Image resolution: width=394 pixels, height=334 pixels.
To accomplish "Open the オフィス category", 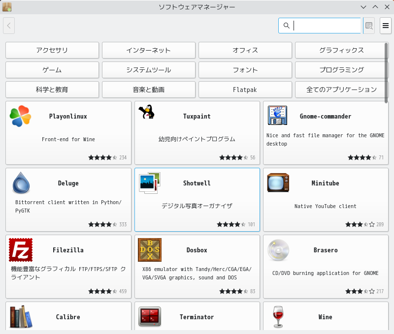I will click(x=245, y=50).
